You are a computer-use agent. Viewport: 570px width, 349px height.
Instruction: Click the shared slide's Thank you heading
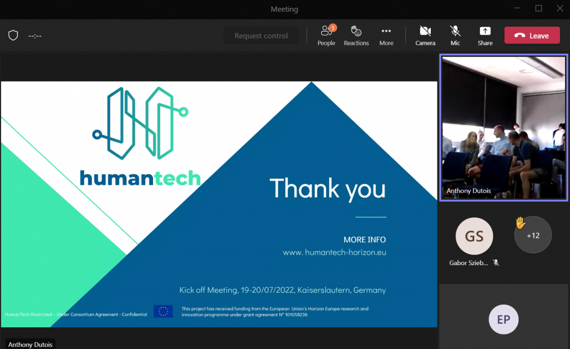(x=327, y=188)
